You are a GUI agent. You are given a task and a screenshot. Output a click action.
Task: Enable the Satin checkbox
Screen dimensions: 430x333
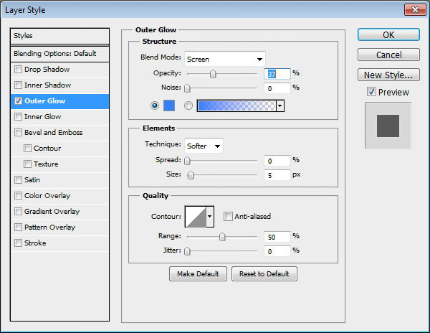point(18,180)
